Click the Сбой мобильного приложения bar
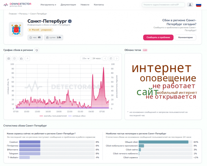This screenshot has height=166, width=207. tap(166, 146)
